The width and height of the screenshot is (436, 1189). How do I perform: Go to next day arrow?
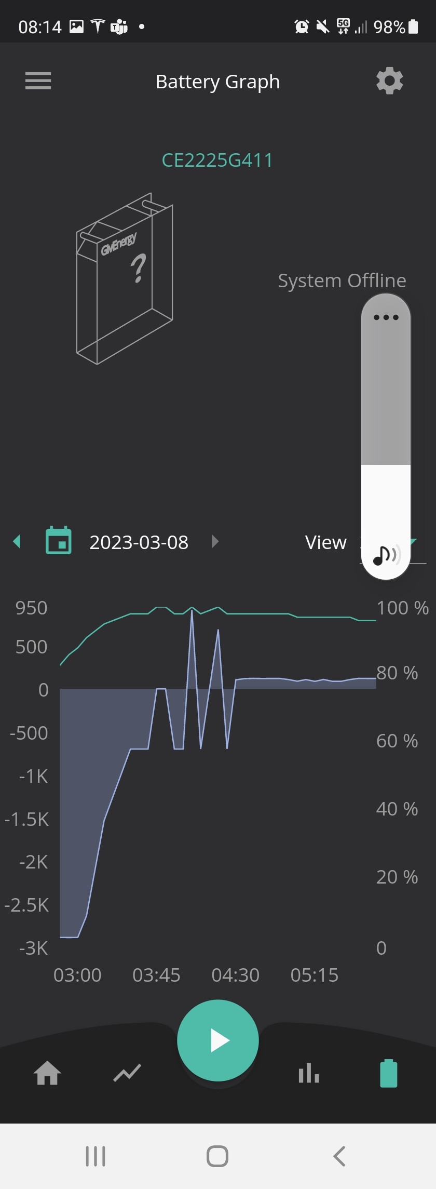(x=215, y=541)
